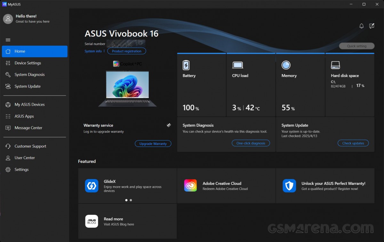This screenshot has height=242, width=384.
Task: Run One-click diagnosis
Action: 251,143
